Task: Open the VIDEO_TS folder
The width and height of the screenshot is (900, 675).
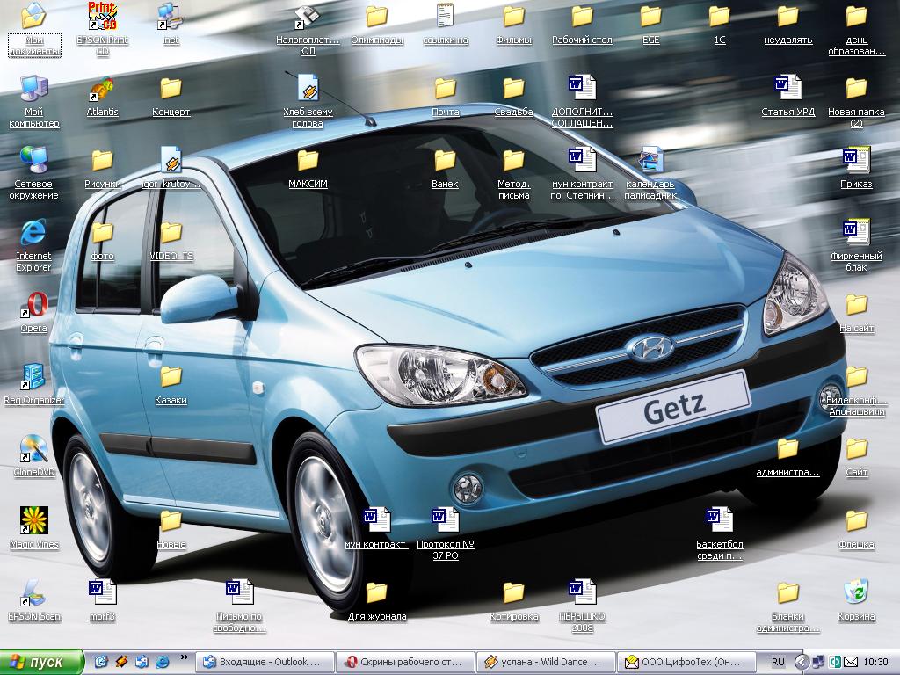Action: tap(171, 240)
